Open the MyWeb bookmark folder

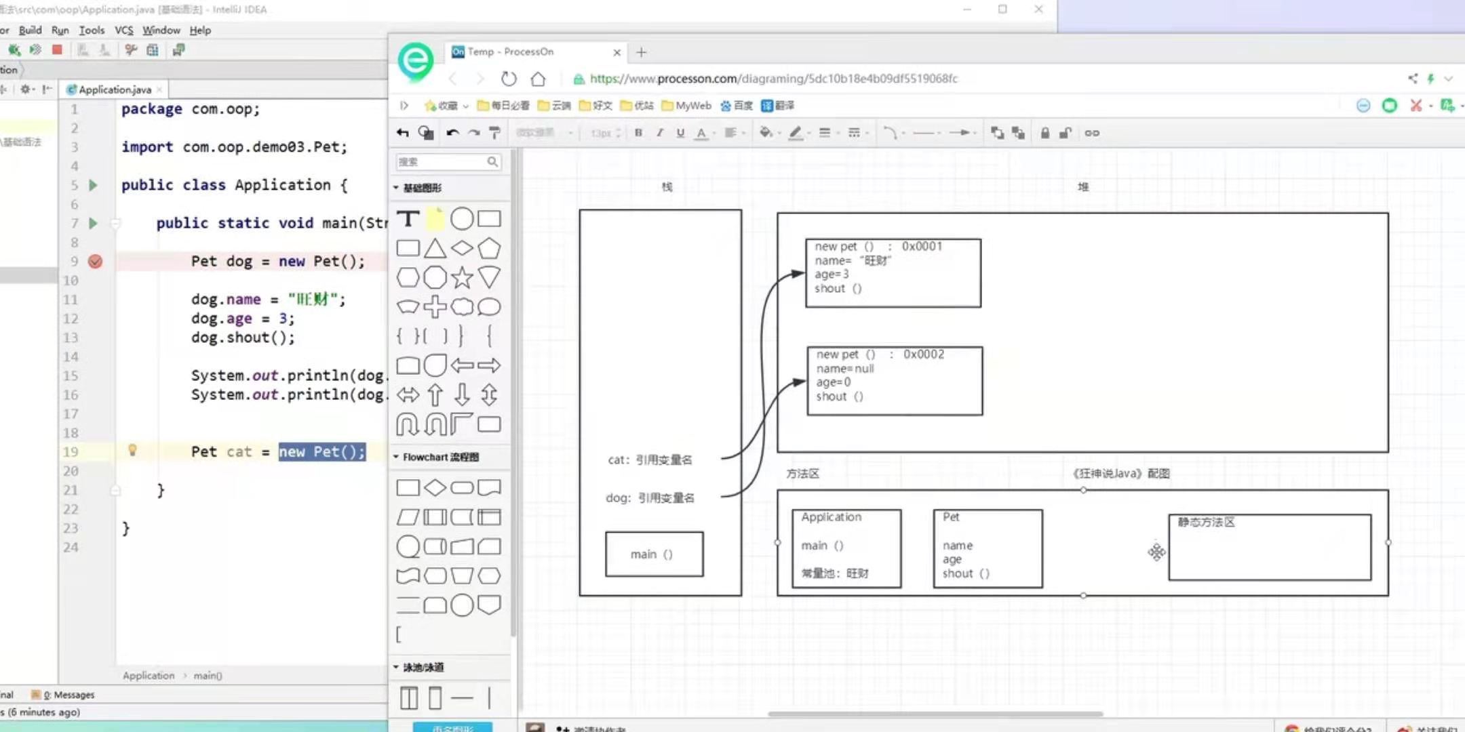[686, 106]
